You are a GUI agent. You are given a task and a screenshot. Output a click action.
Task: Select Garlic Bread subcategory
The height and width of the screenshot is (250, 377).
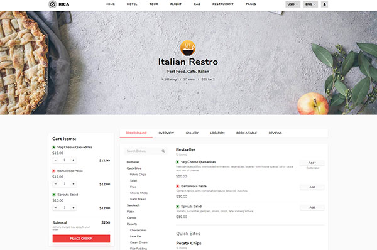coord(138,199)
